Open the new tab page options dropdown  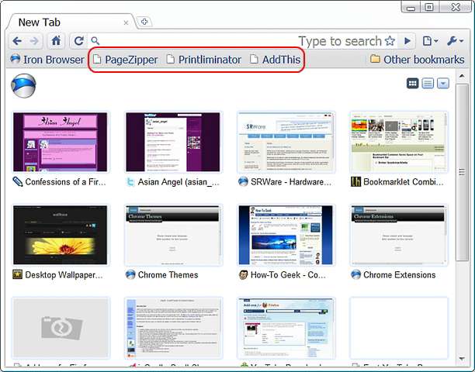click(x=442, y=84)
